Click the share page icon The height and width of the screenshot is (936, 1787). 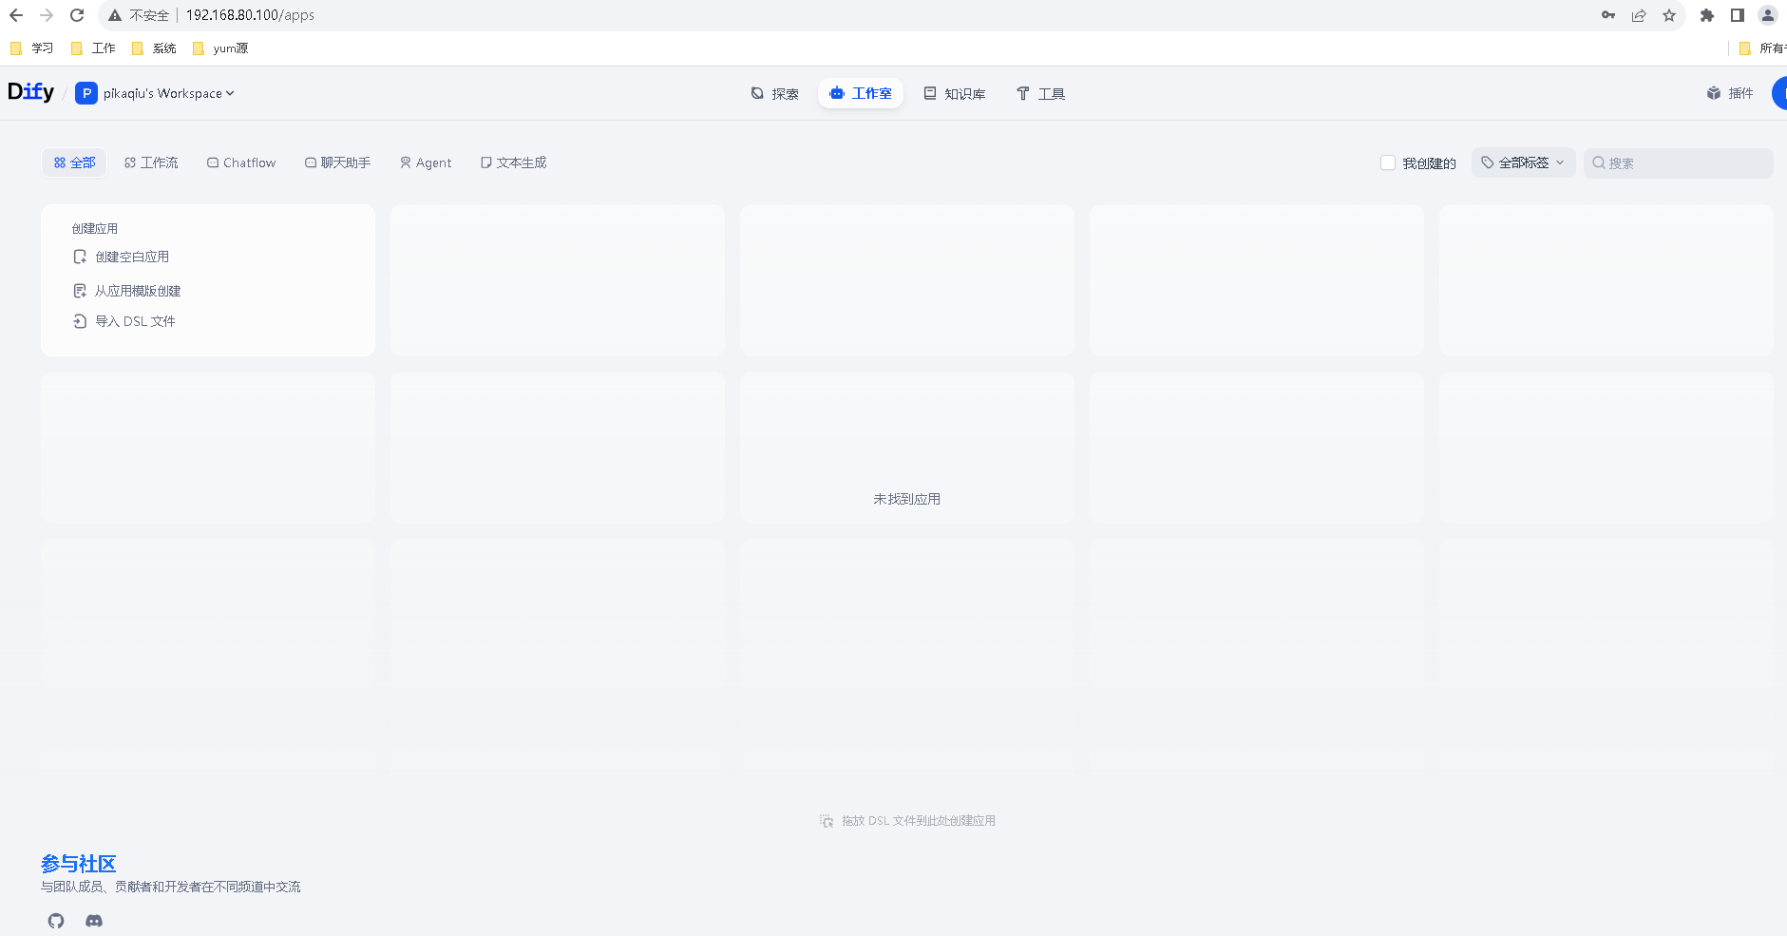tap(1639, 15)
